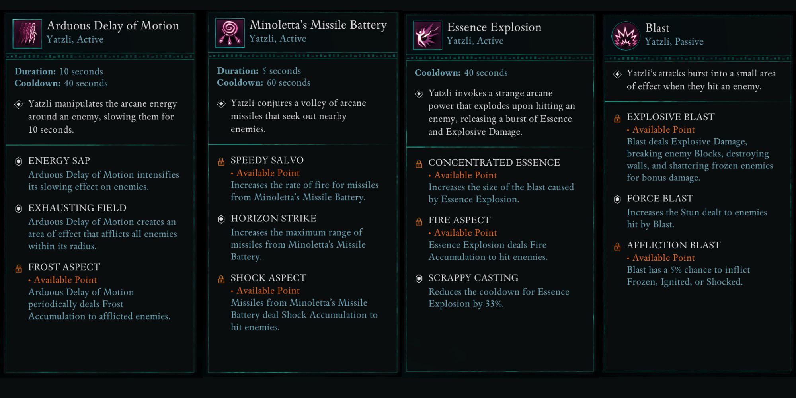Viewport: 796px width, 398px height.
Task: Click the lock icon beside Explosive Blast
Action: 617,119
